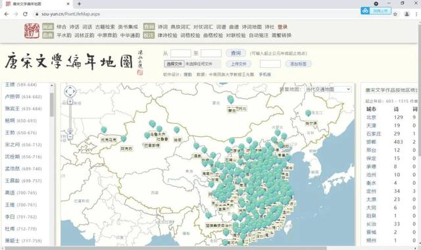Click the map marker above 哈密
This screenshot has width=421, height=250.
point(176,130)
